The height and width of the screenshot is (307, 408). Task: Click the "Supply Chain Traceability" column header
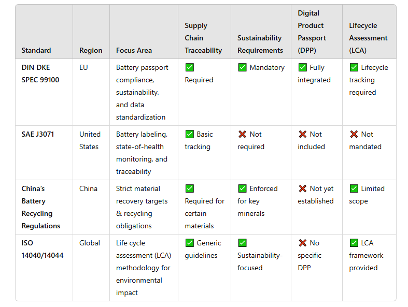203,38
